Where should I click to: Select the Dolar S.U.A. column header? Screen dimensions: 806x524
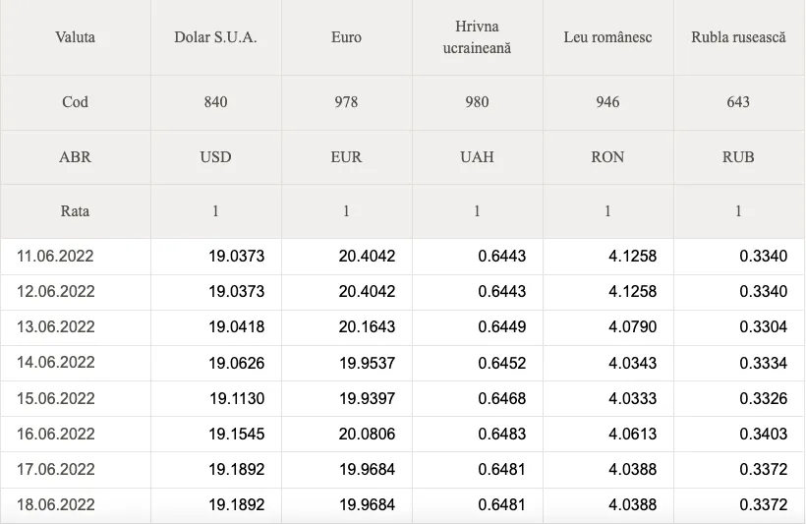(x=215, y=37)
